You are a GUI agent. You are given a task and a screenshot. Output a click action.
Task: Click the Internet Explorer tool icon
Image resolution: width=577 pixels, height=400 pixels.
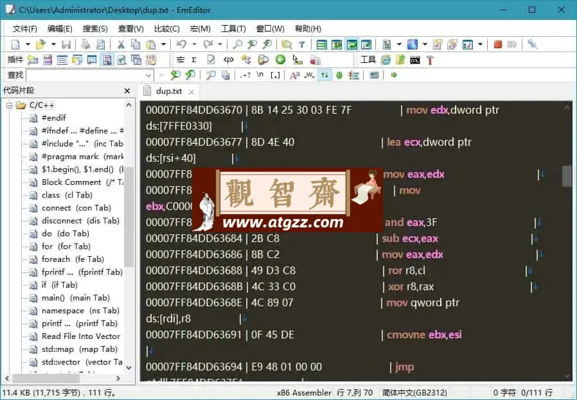click(x=386, y=60)
